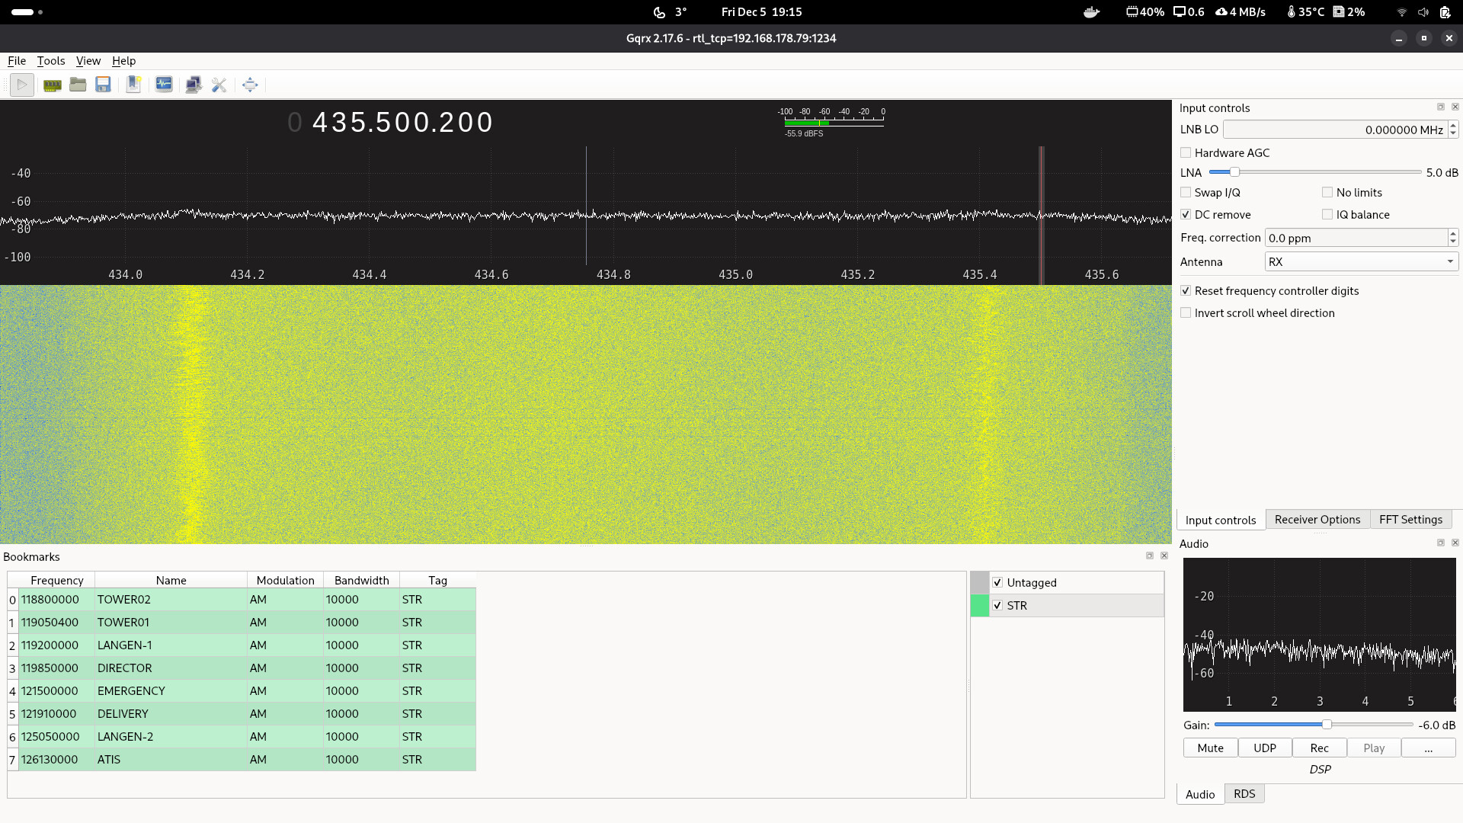Uncheck the DC remove checkbox
This screenshot has width=1463, height=823.
(1186, 214)
